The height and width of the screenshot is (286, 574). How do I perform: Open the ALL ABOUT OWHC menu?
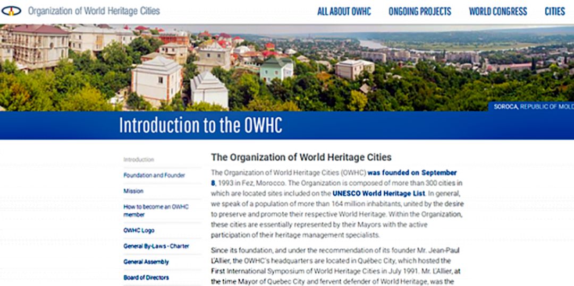point(344,12)
